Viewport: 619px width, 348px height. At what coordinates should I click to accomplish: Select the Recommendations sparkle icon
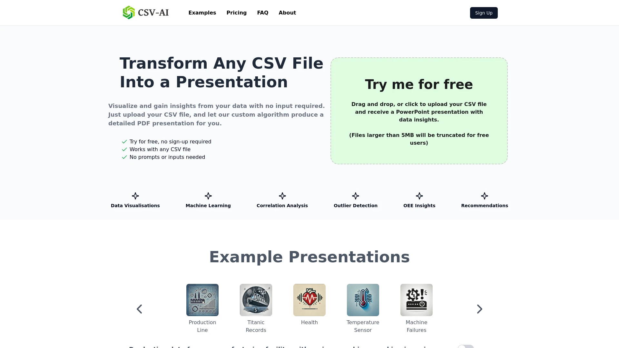point(484,196)
